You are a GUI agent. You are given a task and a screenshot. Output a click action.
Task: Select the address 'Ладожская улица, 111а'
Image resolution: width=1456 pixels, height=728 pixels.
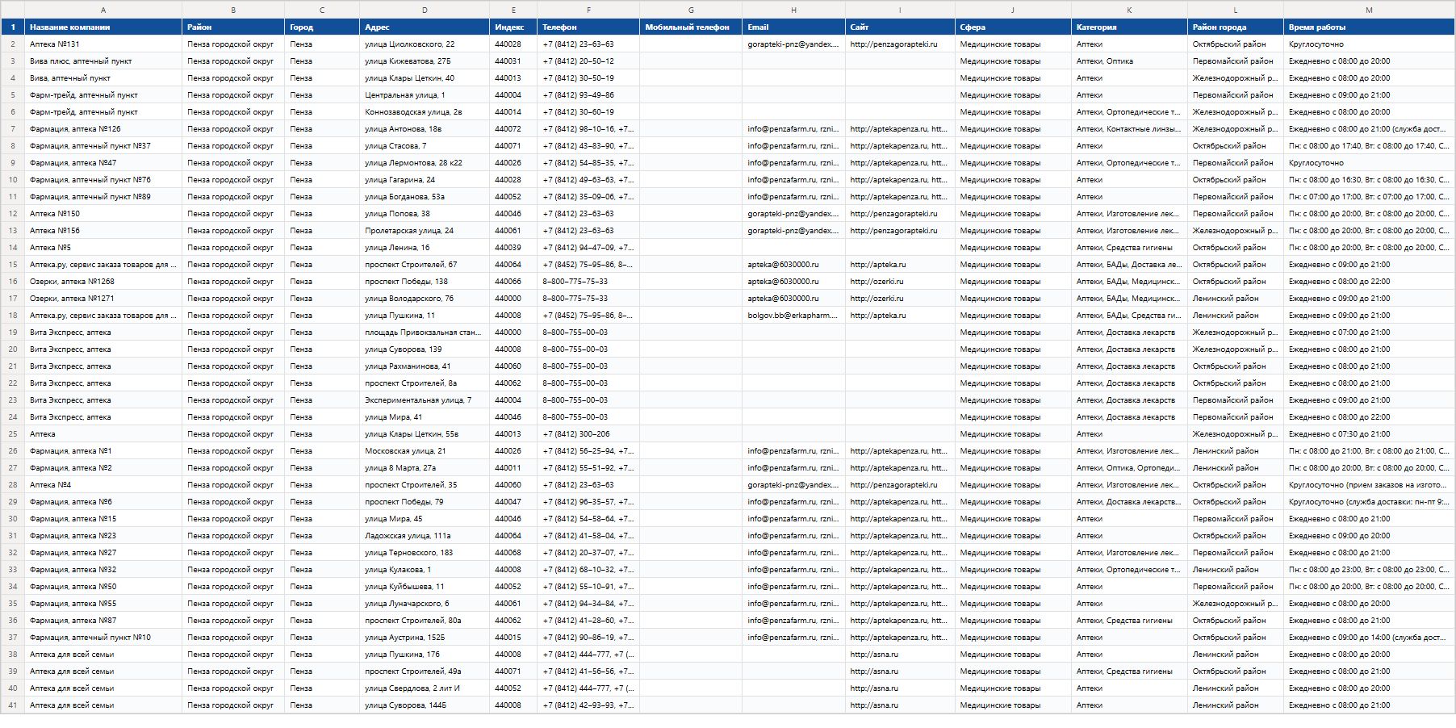tap(425, 536)
